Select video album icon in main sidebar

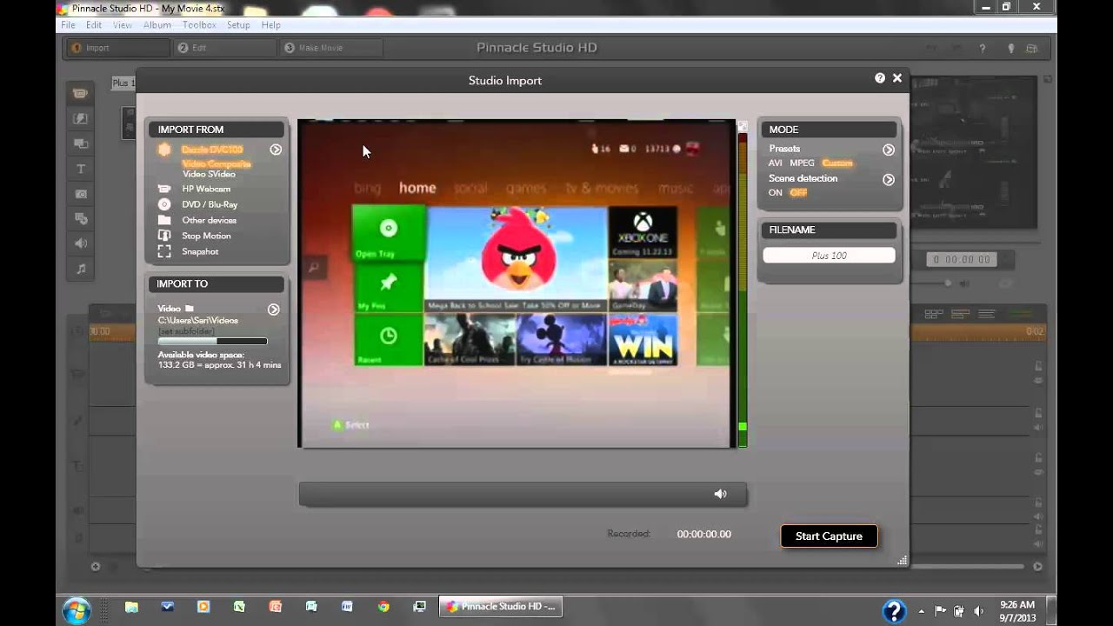point(81,93)
